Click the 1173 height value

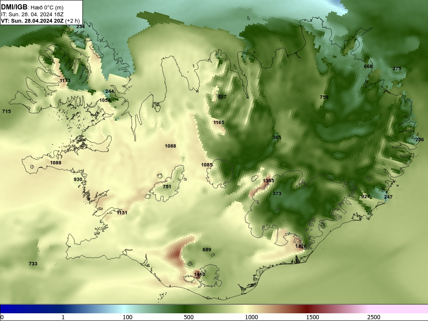coord(65,80)
